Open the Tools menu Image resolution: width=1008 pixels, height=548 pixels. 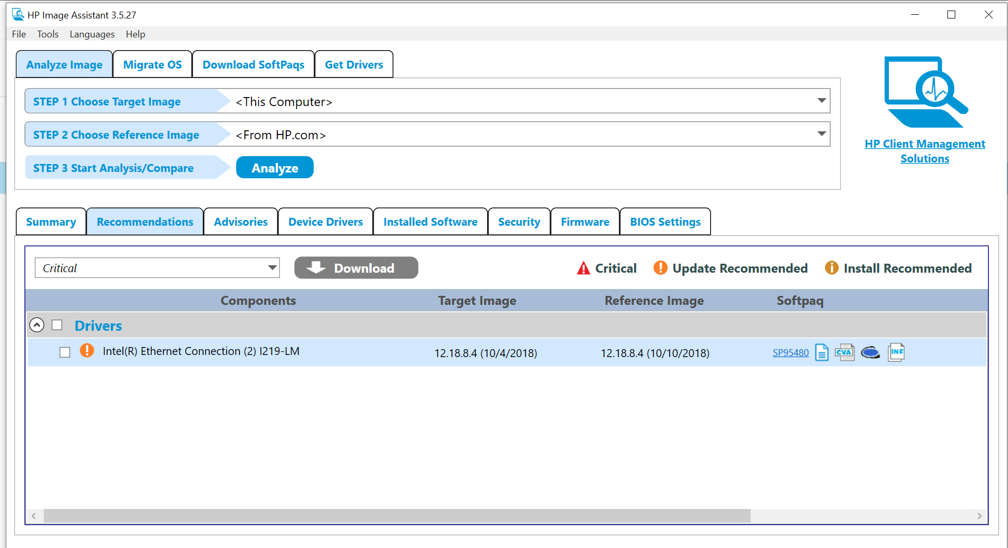tap(47, 34)
